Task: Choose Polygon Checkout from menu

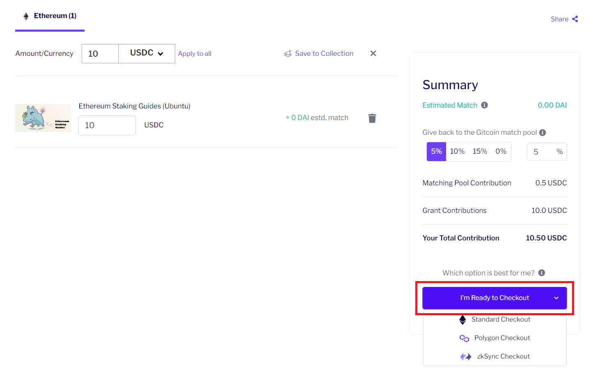Action: pyautogui.click(x=495, y=338)
